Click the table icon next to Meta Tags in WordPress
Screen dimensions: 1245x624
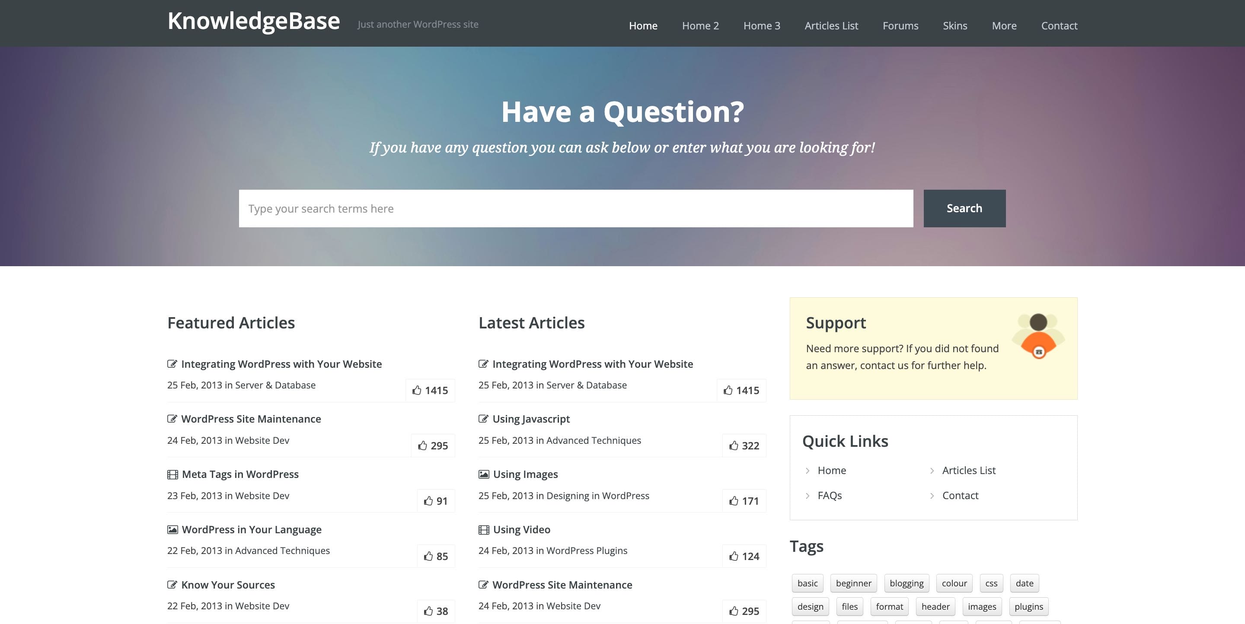click(172, 474)
